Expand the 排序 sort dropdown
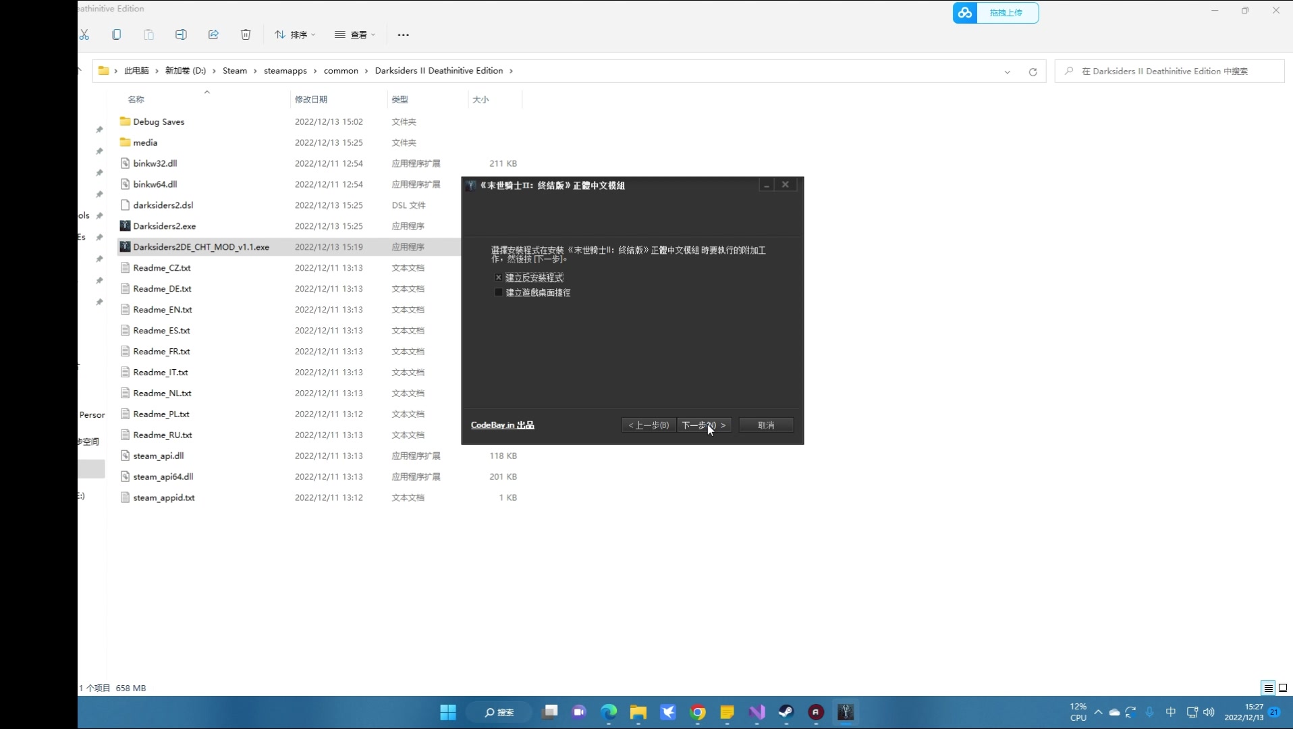Image resolution: width=1293 pixels, height=729 pixels. (x=295, y=34)
